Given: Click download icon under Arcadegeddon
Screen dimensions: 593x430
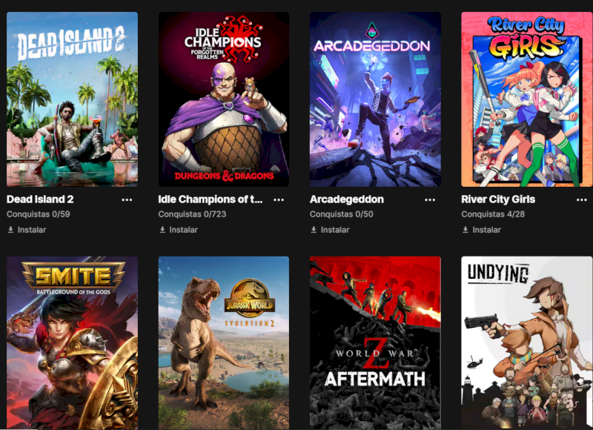Looking at the screenshot, I should (x=314, y=230).
